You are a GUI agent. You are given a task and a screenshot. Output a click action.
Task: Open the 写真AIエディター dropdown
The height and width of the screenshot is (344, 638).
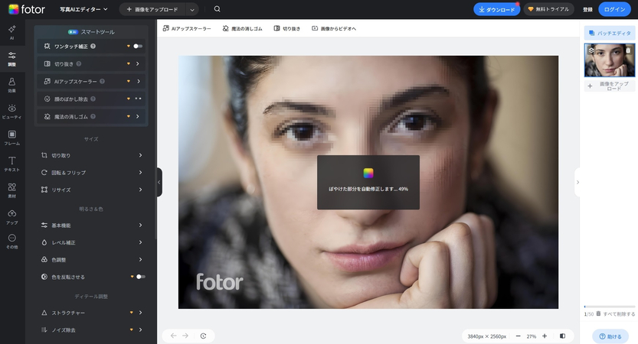[83, 9]
